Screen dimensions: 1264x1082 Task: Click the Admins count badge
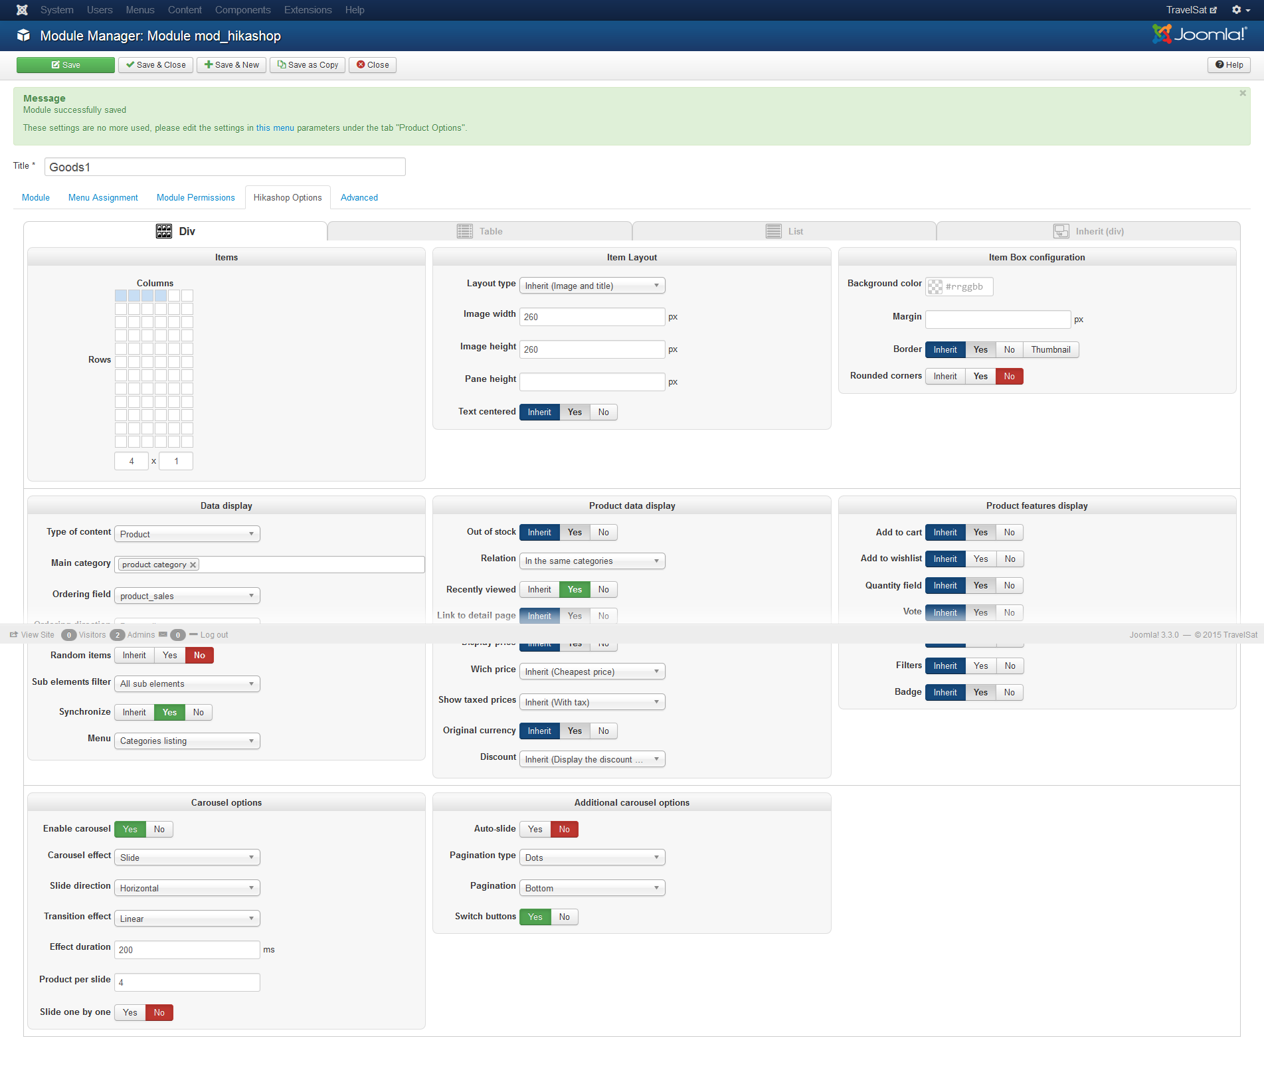pyautogui.click(x=118, y=635)
